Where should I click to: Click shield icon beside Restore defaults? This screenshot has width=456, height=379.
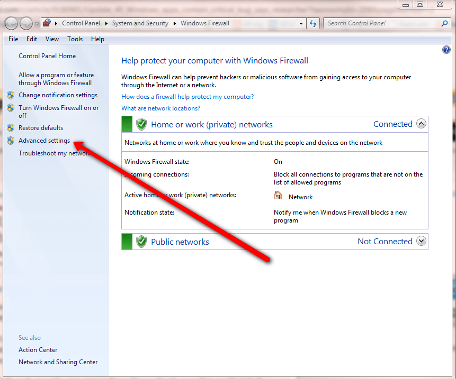pyautogui.click(x=11, y=128)
